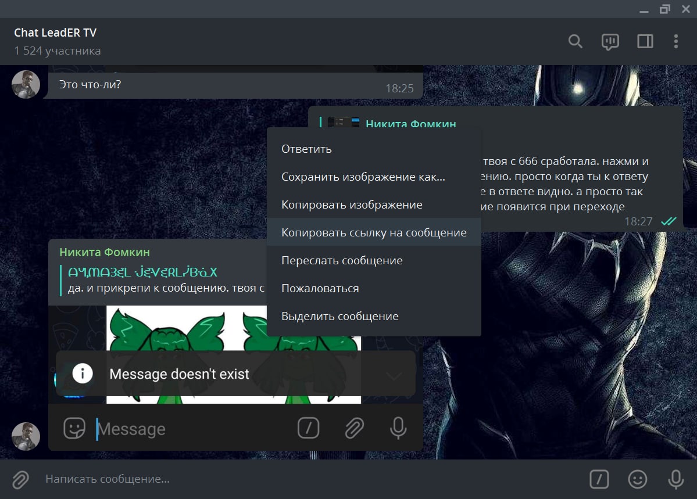Click the user avatar near the bottom left
Screen dimensions: 697x499
tap(26, 436)
